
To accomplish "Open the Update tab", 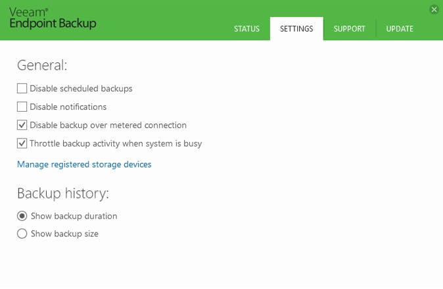I will [400, 29].
